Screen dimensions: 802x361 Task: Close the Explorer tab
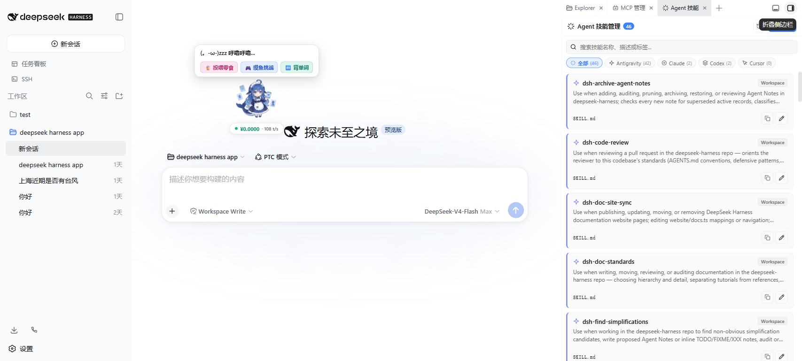pyautogui.click(x=601, y=8)
